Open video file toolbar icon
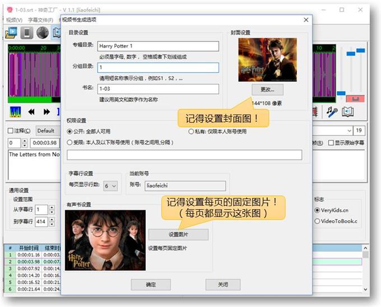The height and width of the screenshot is (307, 381). pyautogui.click(x=11, y=33)
